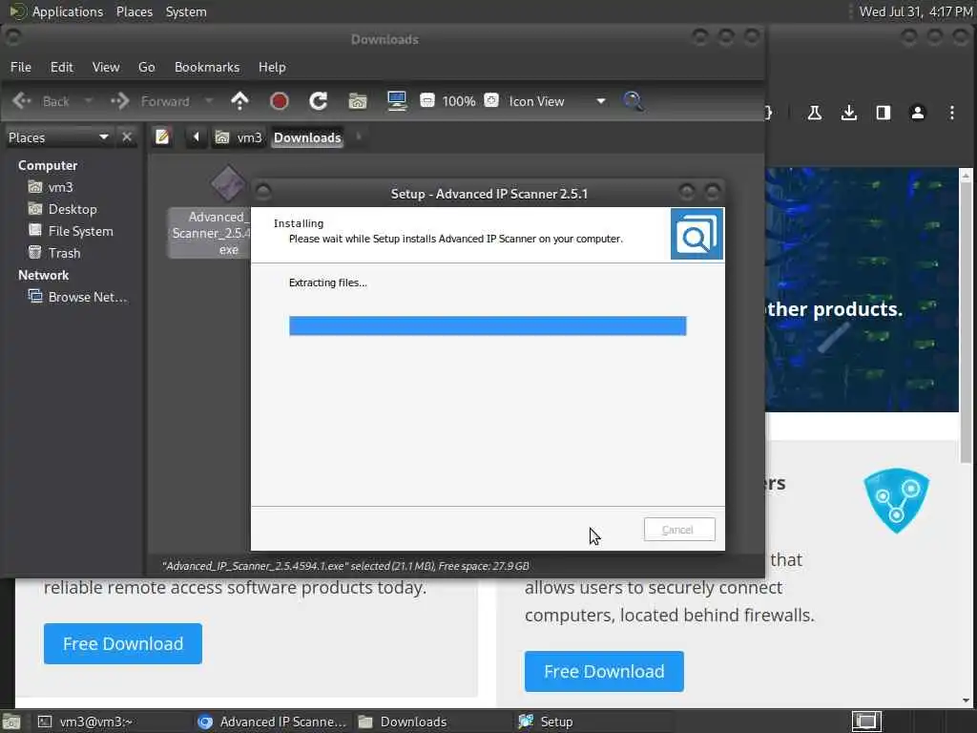The height and width of the screenshot is (733, 977).
Task: Open vm3 in Places sidebar
Action: (x=60, y=187)
